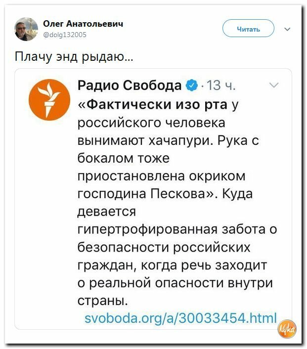Click the orange Nyka watermark logo
Image resolution: width=307 pixels, height=349 pixels.
pos(287,329)
